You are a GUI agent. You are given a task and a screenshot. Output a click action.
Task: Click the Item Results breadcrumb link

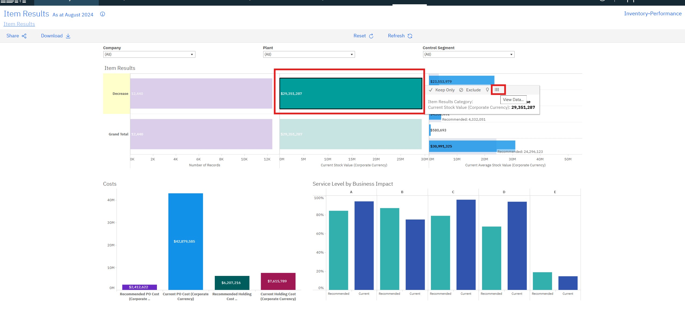(19, 24)
